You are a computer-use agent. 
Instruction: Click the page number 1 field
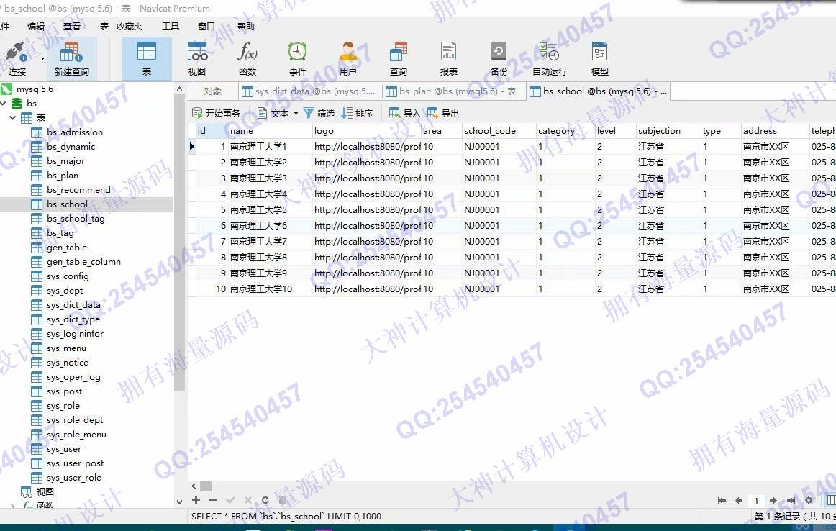pyautogui.click(x=756, y=501)
